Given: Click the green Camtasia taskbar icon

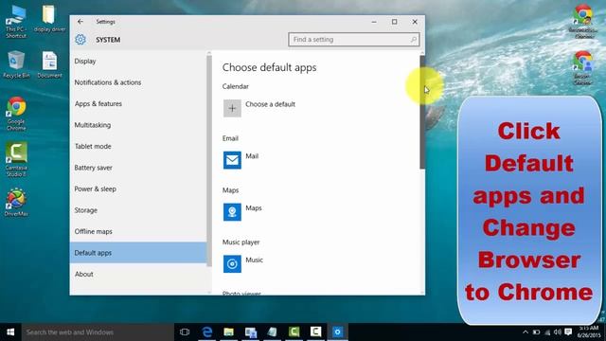Looking at the screenshot, I should point(294,332).
